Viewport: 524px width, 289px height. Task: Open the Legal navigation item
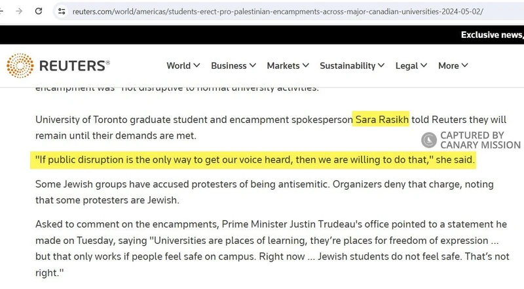click(407, 66)
